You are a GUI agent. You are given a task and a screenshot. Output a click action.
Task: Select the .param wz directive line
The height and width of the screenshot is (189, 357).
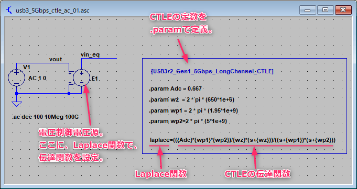(192, 99)
